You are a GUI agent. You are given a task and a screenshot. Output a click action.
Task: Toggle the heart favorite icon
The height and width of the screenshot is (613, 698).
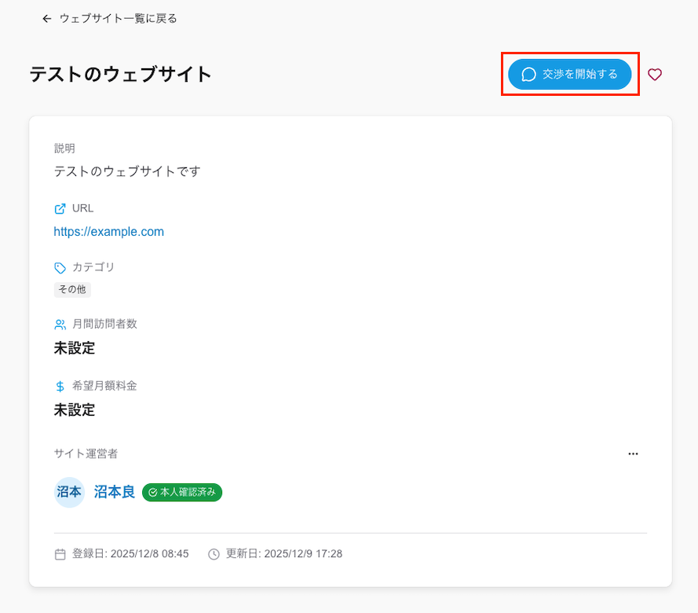click(655, 75)
